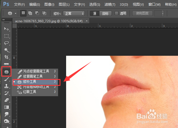Select the Smudge tool
The image size is (178, 128).
pos(7,114)
